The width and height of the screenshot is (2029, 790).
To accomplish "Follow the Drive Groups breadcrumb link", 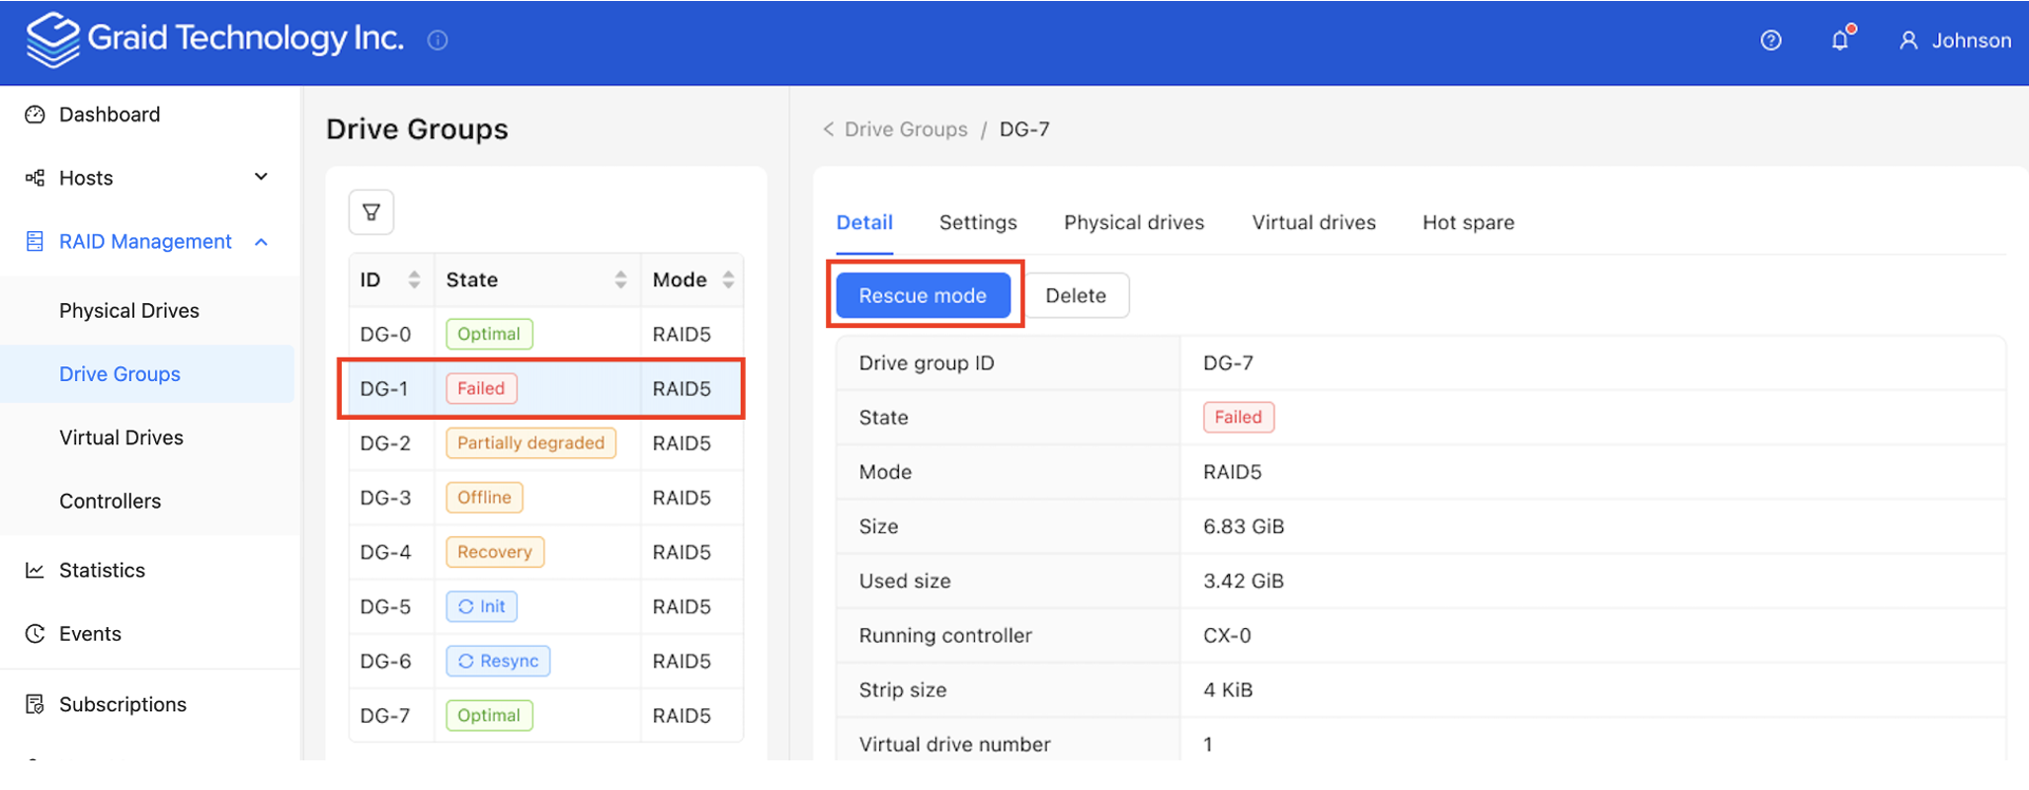I will coord(906,129).
